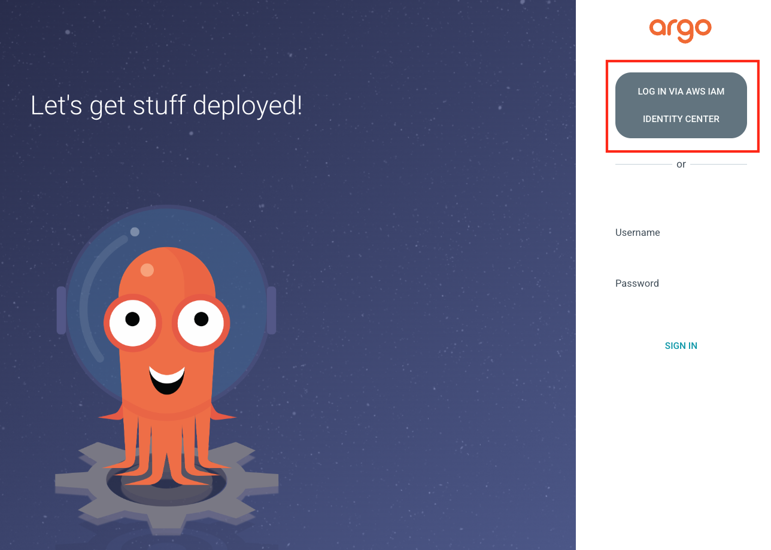Click the Username input field
This screenshot has height=550, width=771.
click(x=681, y=233)
